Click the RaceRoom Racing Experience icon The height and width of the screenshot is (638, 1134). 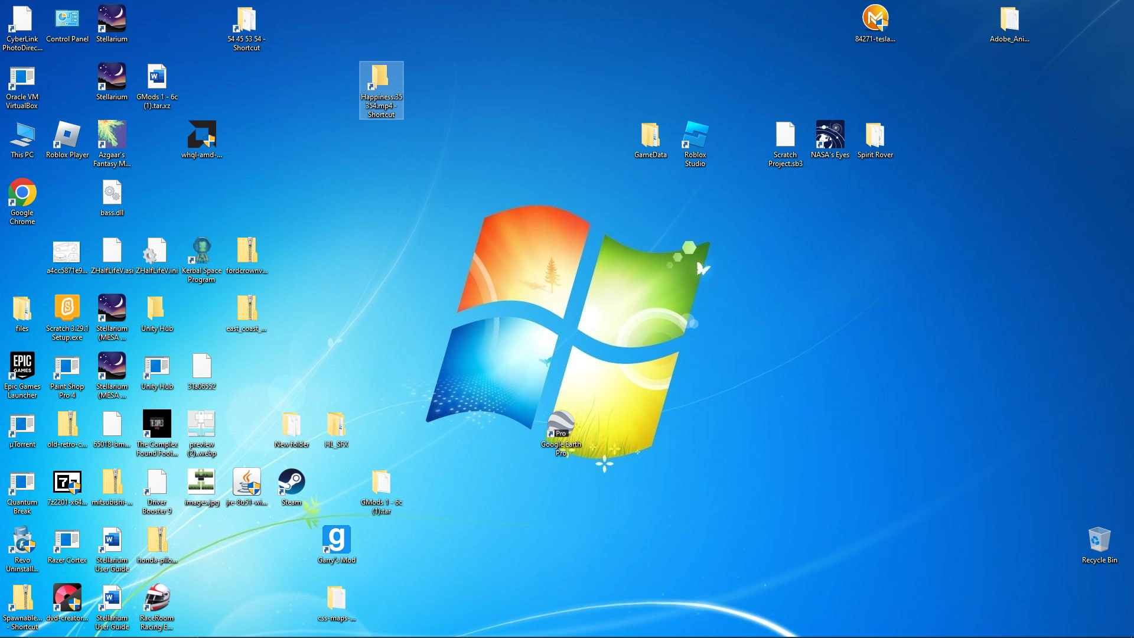click(x=157, y=598)
